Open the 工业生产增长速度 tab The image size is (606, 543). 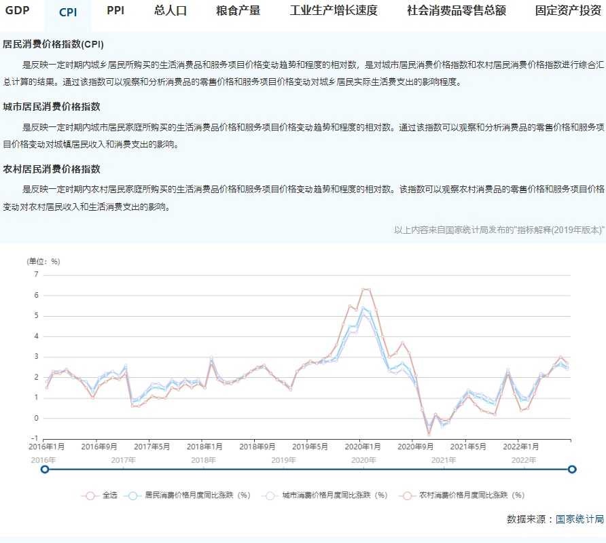coord(334,11)
